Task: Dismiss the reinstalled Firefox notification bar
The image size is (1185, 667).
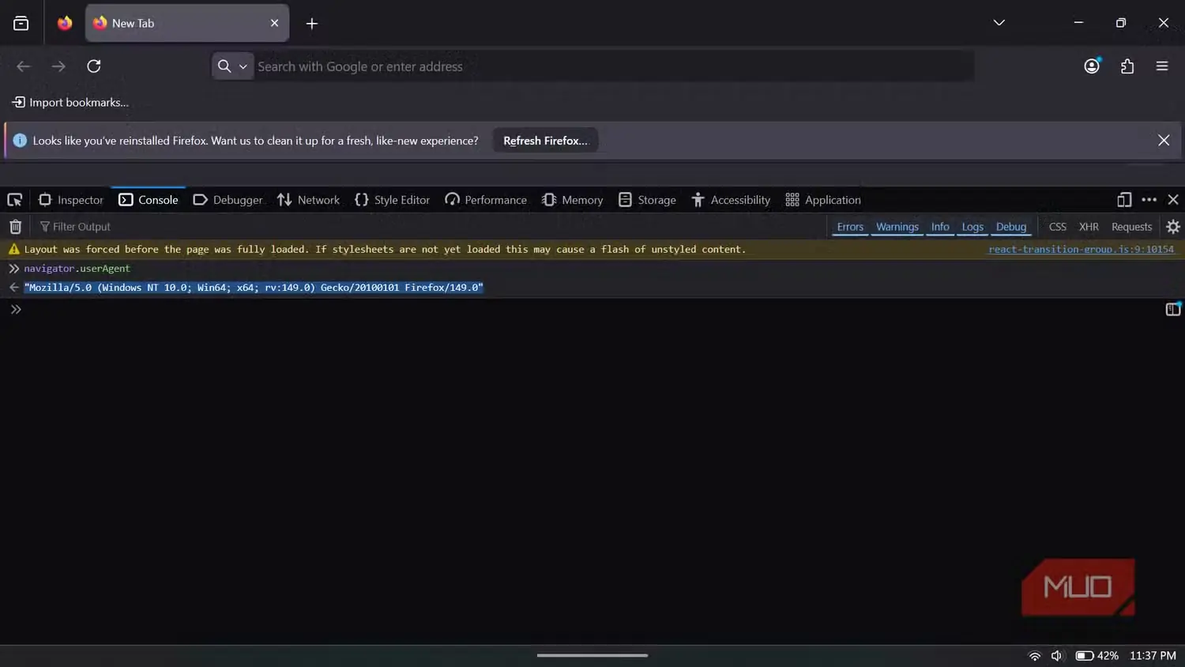Action: coord(1164,140)
